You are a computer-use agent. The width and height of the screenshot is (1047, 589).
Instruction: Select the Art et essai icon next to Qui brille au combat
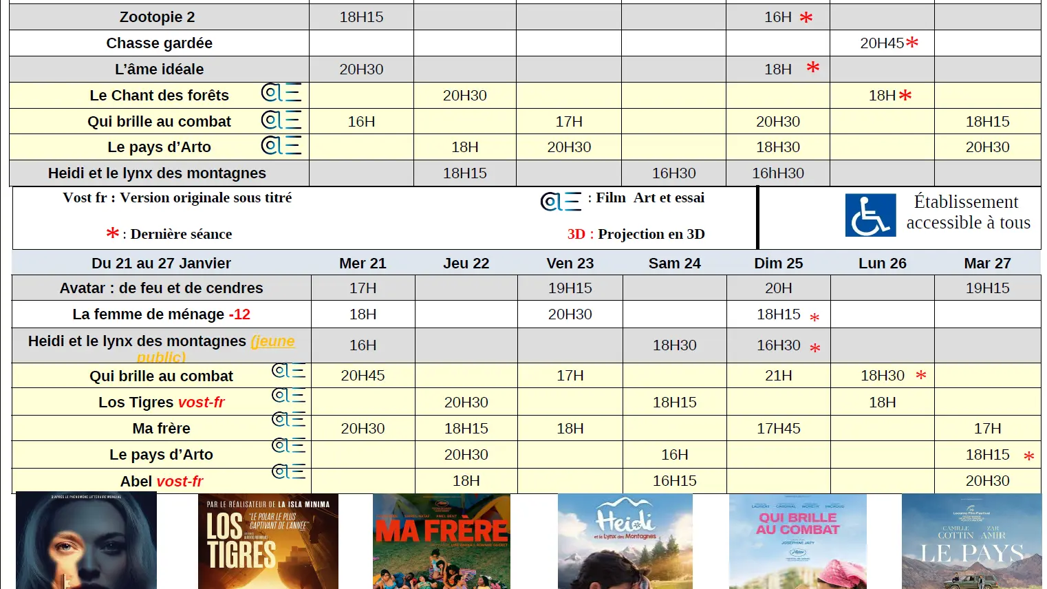pyautogui.click(x=282, y=120)
